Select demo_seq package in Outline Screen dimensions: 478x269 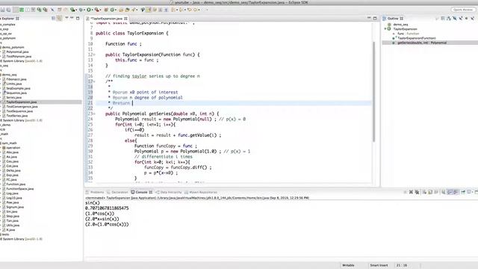[x=400, y=25]
